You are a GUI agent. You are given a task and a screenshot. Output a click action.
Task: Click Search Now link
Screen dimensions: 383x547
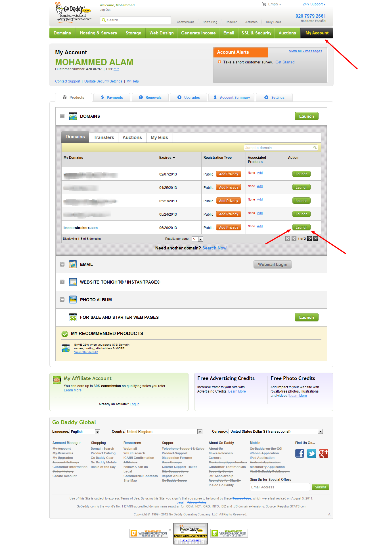215,248
